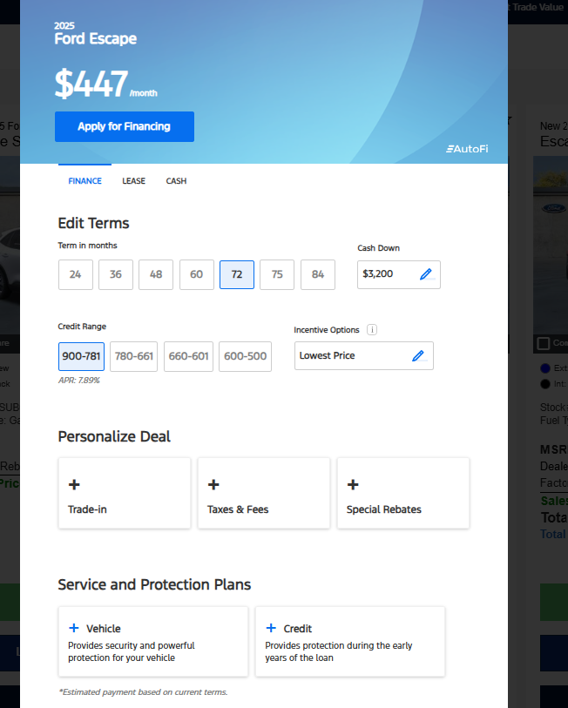Select the 60 month term option
This screenshot has width=568, height=708.
pos(196,274)
